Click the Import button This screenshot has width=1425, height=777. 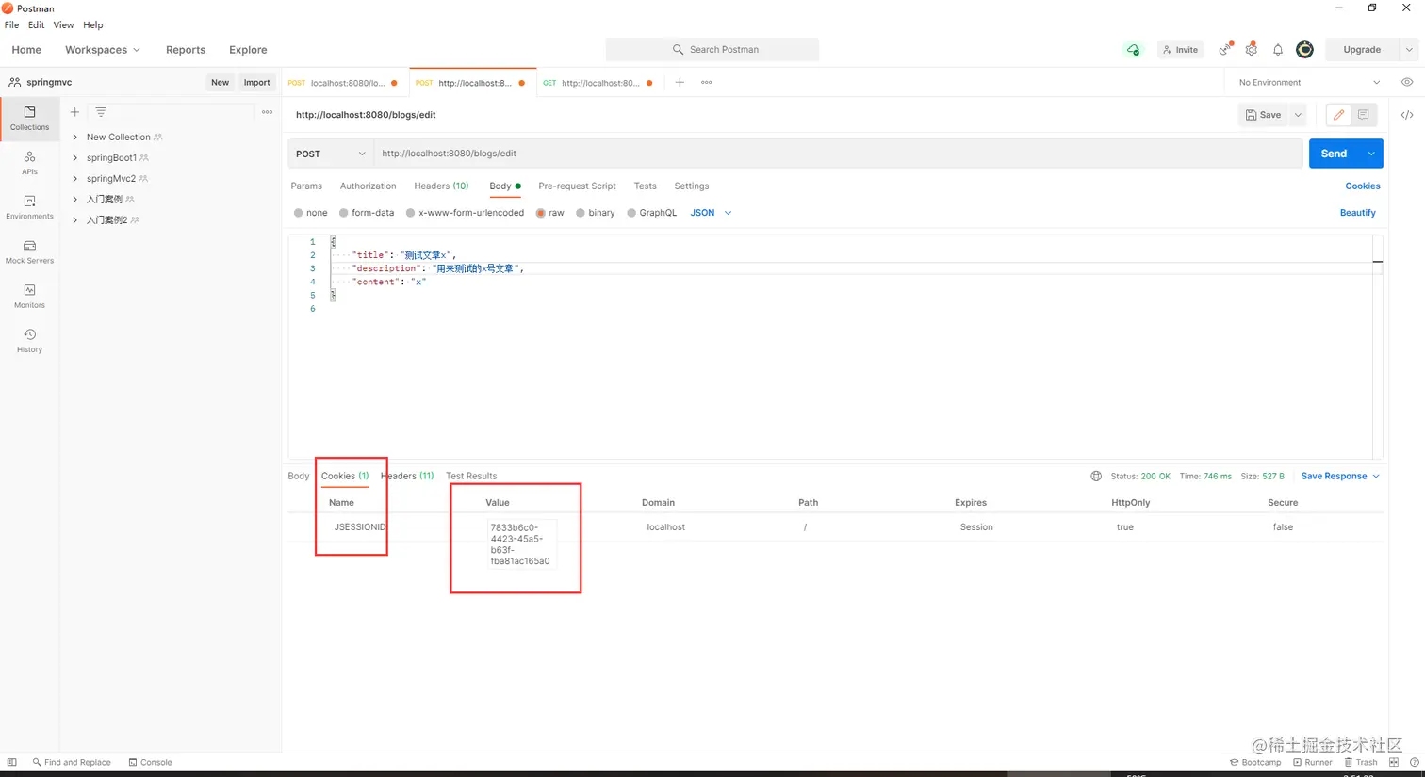256,83
